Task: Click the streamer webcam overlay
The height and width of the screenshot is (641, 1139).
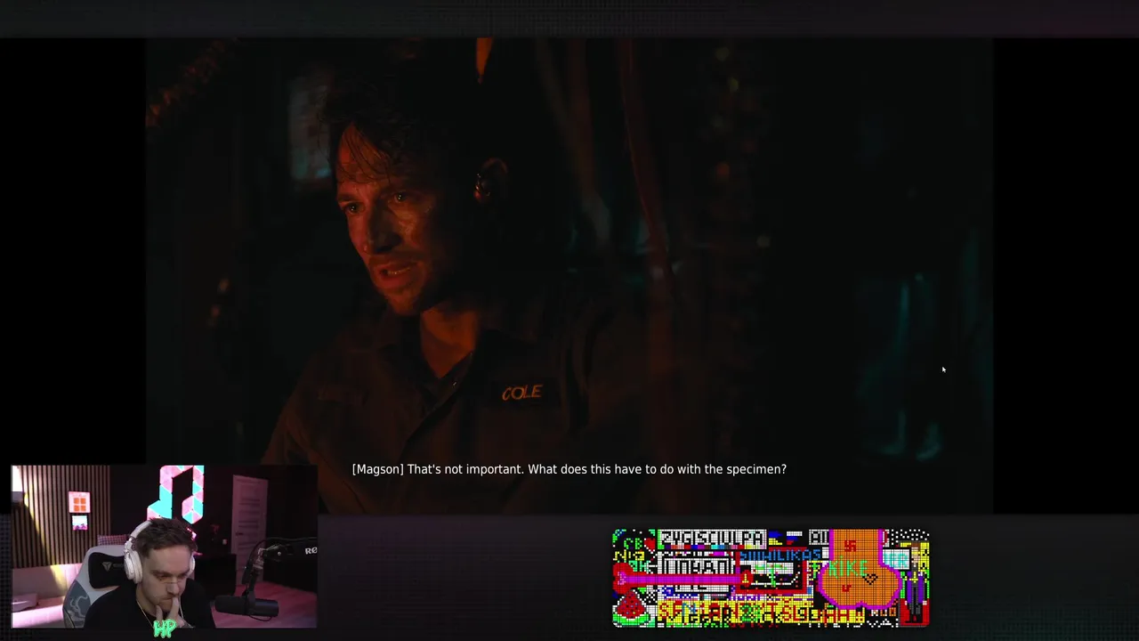Action: coord(165,547)
